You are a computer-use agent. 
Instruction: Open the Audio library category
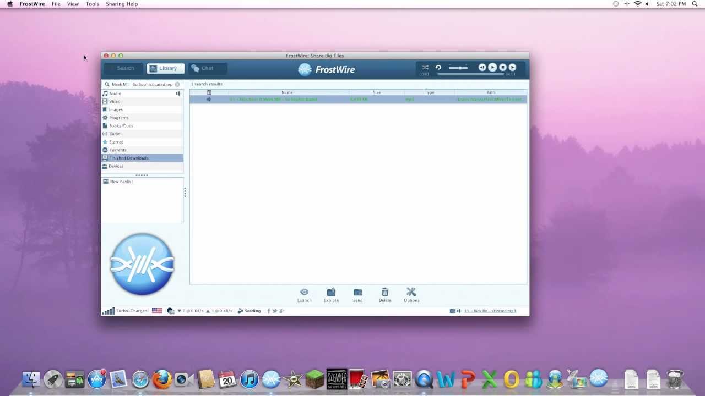coord(142,94)
